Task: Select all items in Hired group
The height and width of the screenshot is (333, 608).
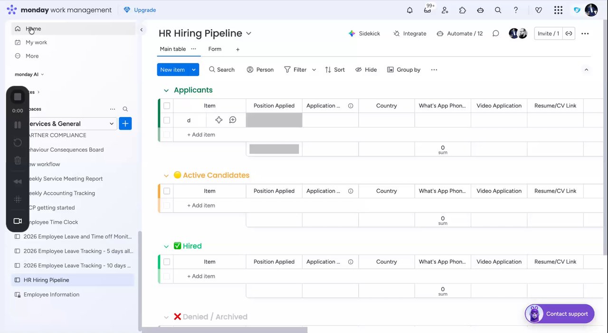Action: 167,262
